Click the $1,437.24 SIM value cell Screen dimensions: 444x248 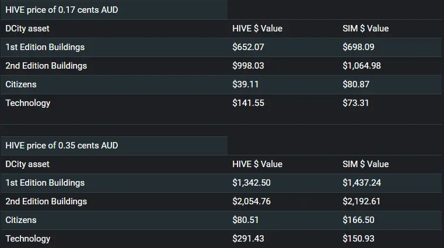(362, 183)
